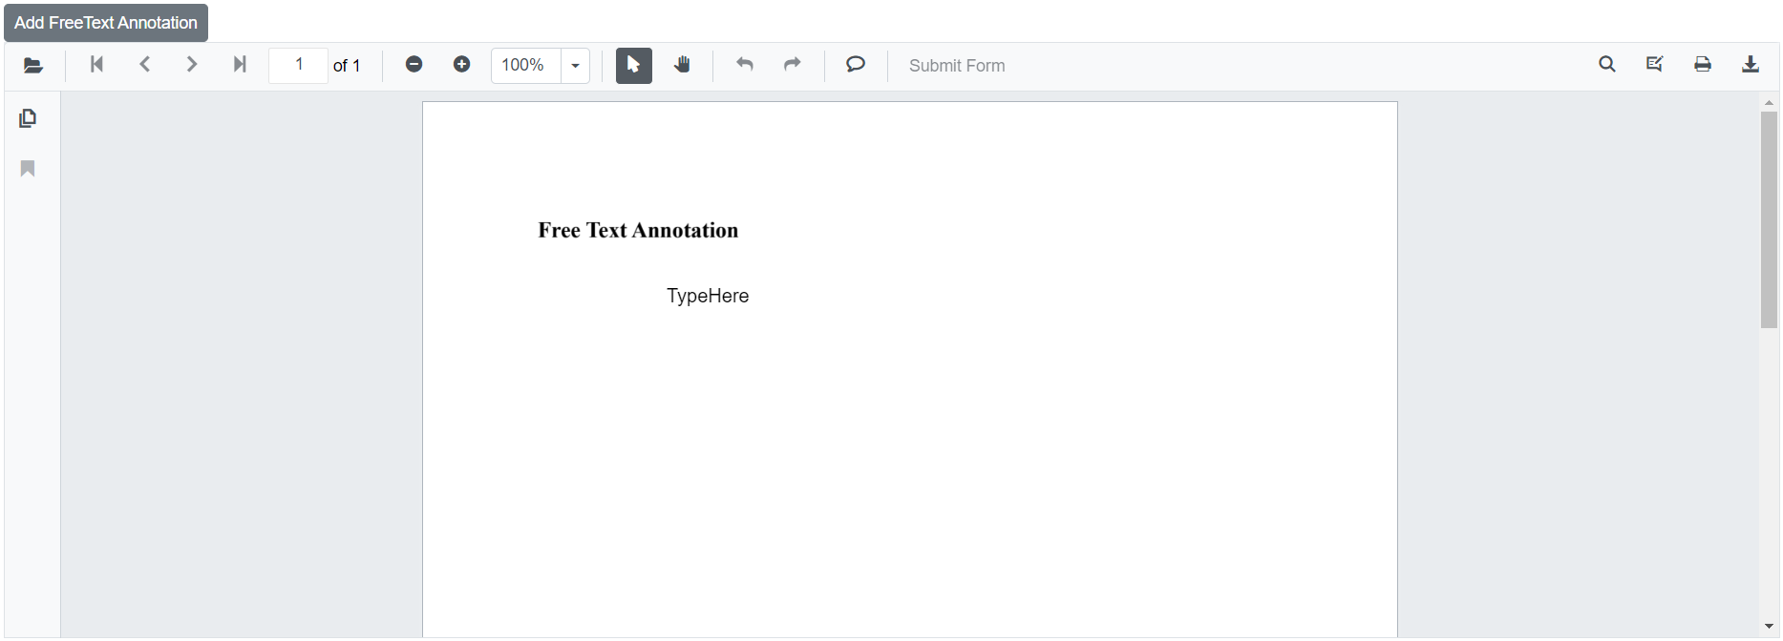Zoom in with the plus icon
The image size is (1783, 641).
461,65
